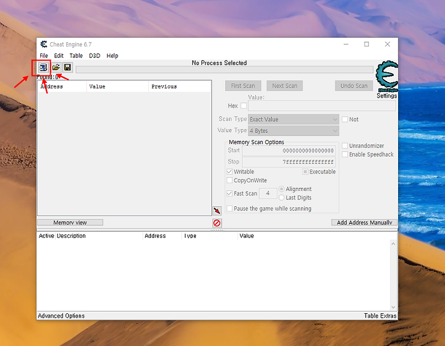This screenshot has height=346, width=445.
Task: Open Table Extras
Action: pos(380,316)
